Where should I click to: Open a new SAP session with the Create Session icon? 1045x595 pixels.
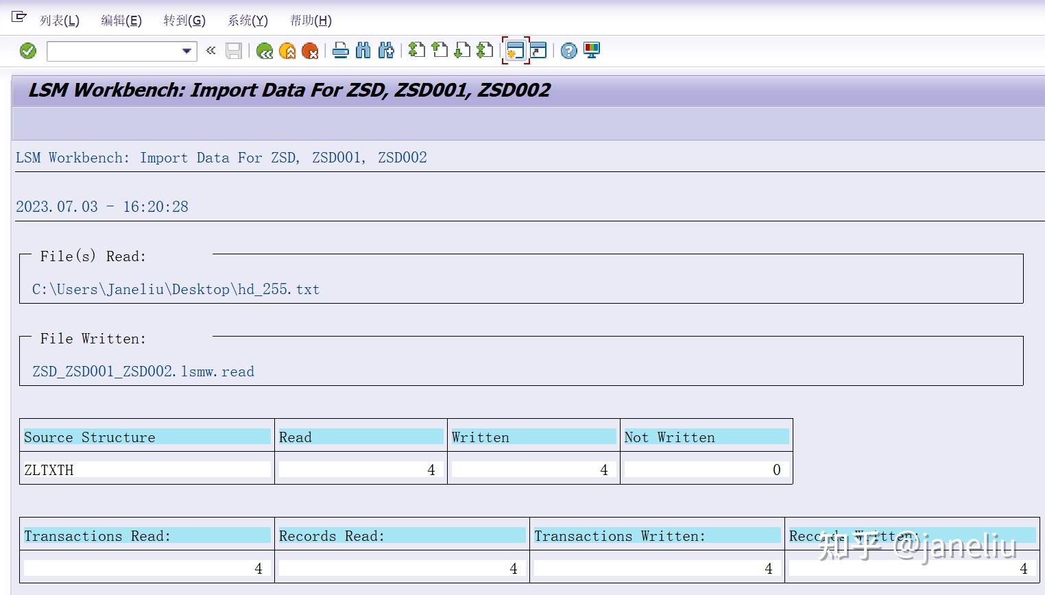pyautogui.click(x=515, y=51)
